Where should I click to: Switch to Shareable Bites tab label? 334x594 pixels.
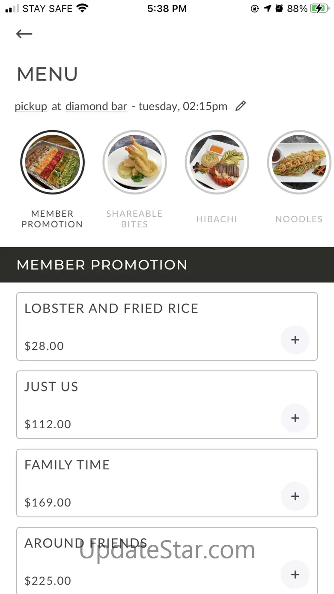(134, 219)
